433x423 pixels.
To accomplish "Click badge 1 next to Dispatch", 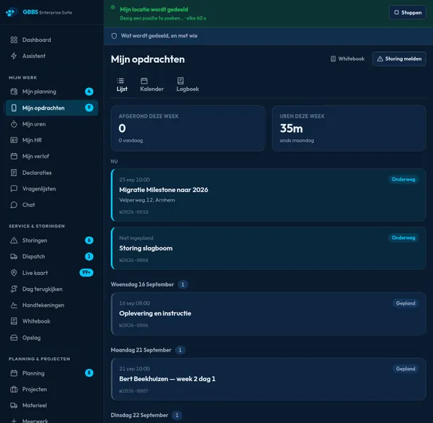I will coord(89,256).
